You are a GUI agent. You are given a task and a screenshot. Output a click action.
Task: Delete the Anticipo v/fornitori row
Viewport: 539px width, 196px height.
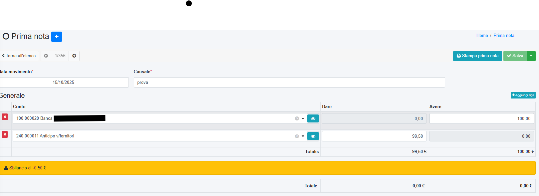5,134
